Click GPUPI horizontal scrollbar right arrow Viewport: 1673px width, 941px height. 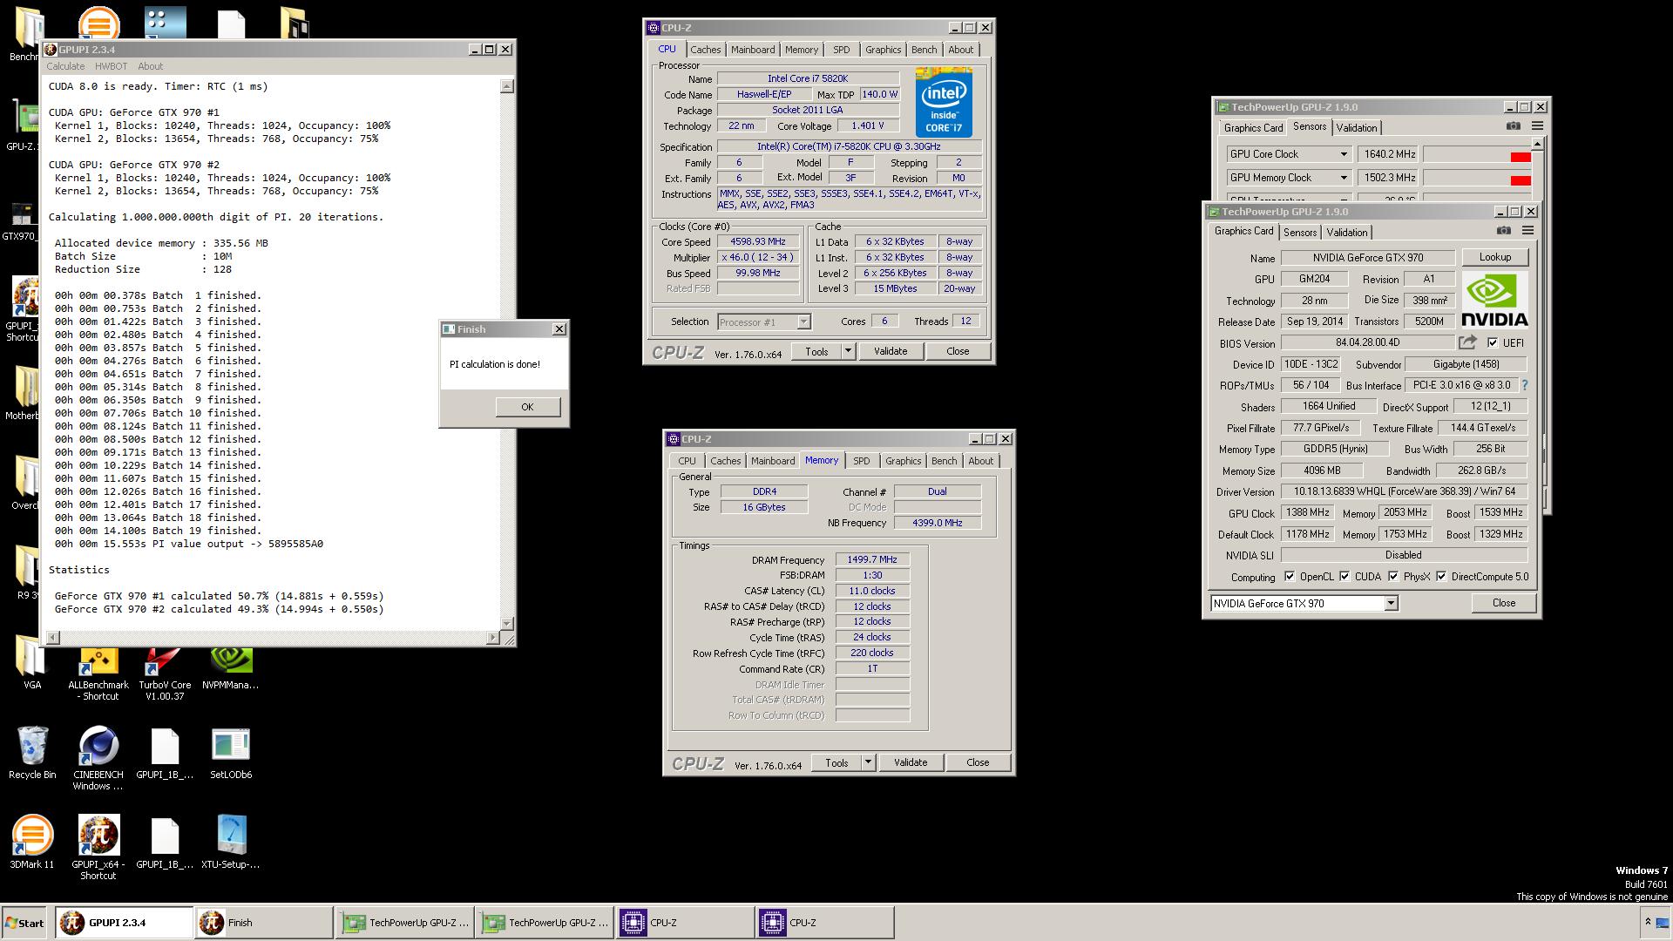(493, 638)
